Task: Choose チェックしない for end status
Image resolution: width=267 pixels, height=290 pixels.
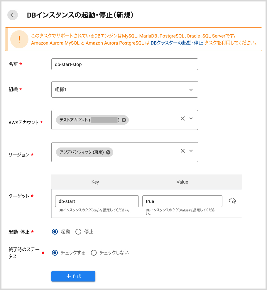Action: pos(94,253)
